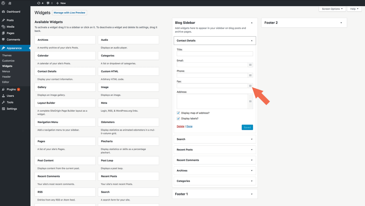The image size is (365, 206).
Task: Open the WordPress logo menu icon
Action: pyautogui.click(x=3, y=3)
